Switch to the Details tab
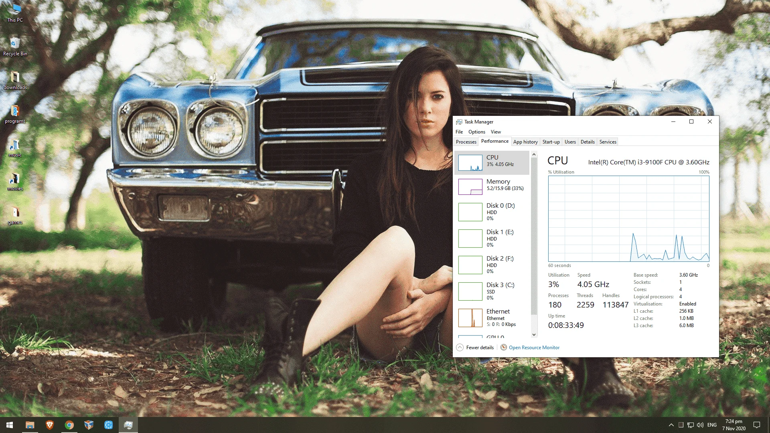This screenshot has height=433, width=770. 588,142
